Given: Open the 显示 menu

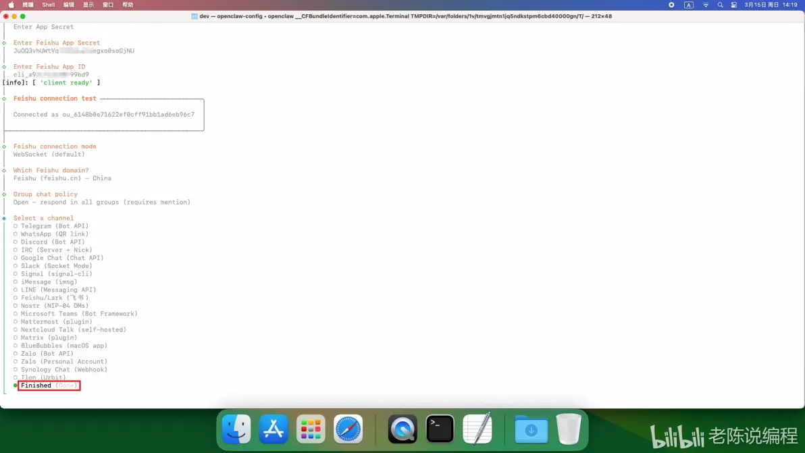Looking at the screenshot, I should pyautogui.click(x=88, y=5).
